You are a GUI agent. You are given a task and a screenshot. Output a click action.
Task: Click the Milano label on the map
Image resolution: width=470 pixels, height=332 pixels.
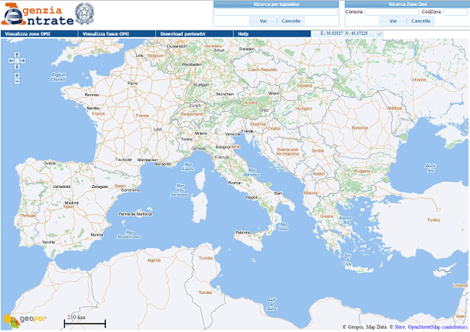tap(201, 134)
